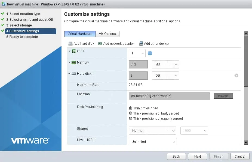Click Next to proceed
The width and height of the screenshot is (252, 162).
pos(198,156)
